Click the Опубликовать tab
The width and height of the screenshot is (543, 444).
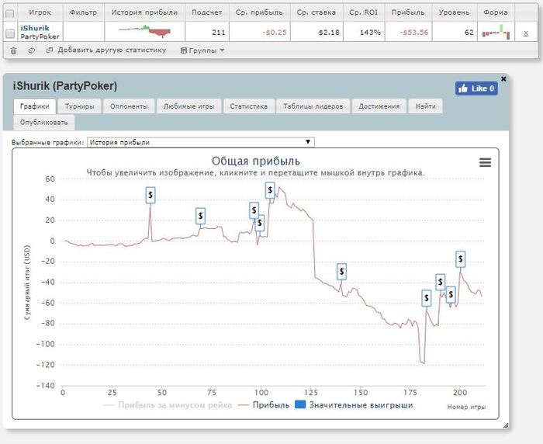pos(43,123)
